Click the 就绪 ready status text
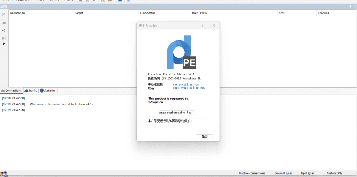 coord(3,173)
